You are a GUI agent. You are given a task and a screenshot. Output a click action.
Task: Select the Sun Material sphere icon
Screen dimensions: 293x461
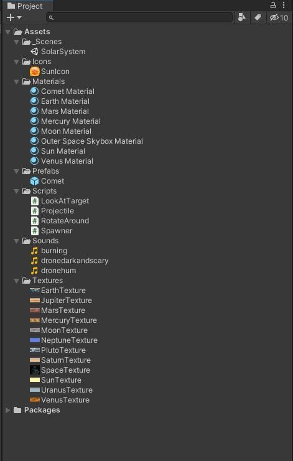coord(34,151)
